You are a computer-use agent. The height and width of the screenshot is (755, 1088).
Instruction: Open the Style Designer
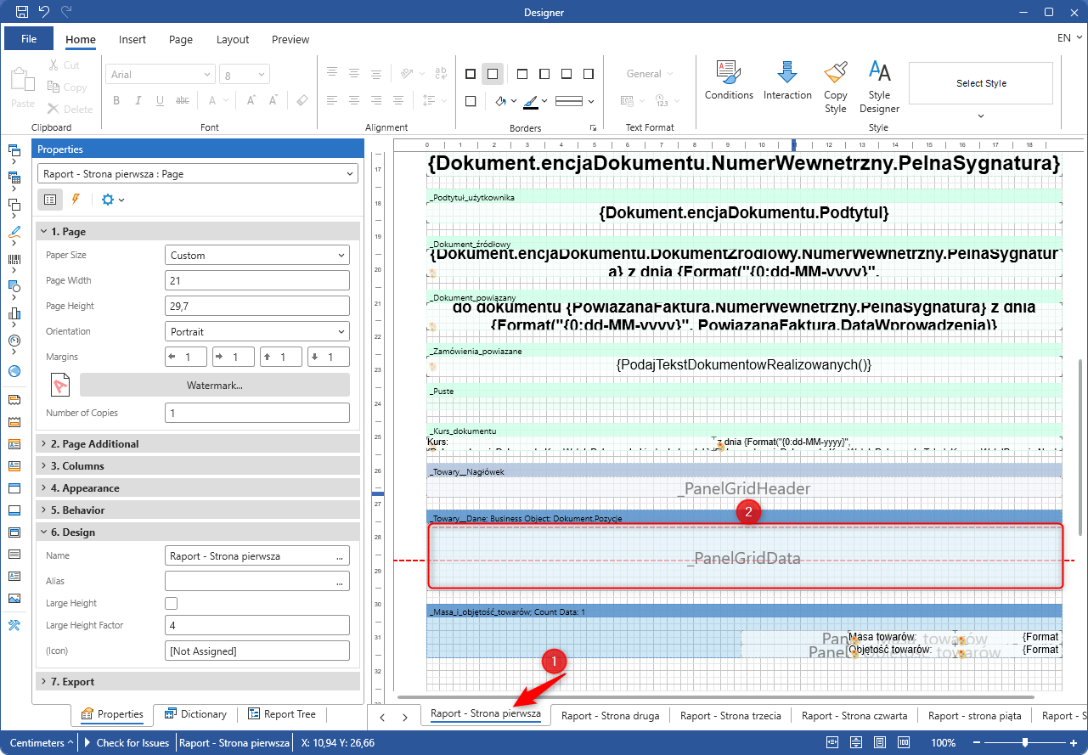[x=879, y=86]
